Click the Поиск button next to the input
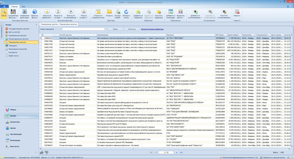Image resolution: width=294 pixels, height=159 pixels. (x=115, y=29)
